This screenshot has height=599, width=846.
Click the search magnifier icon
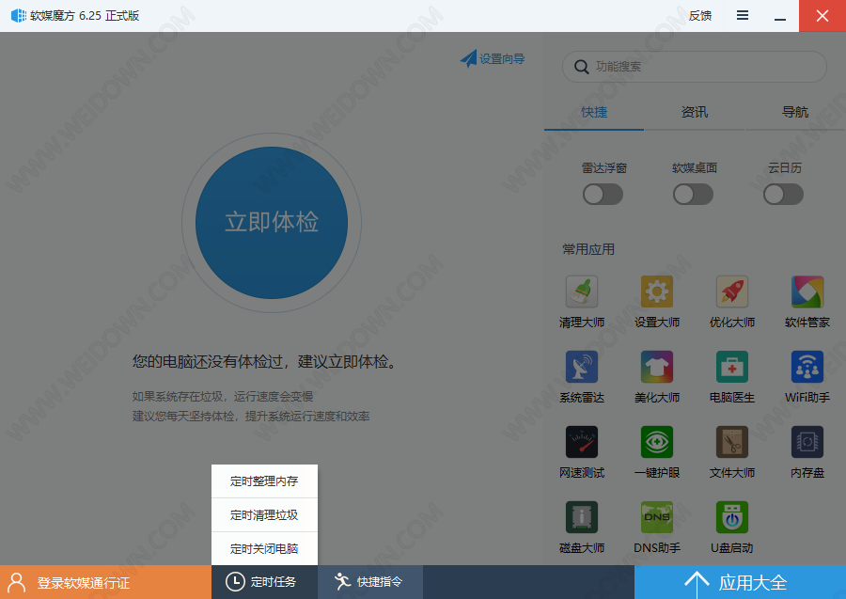[581, 67]
